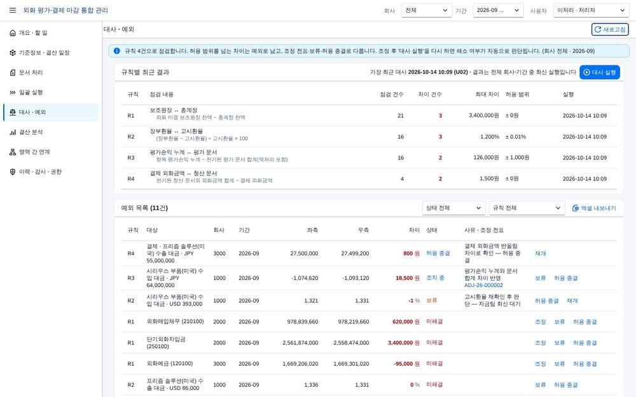636x397 pixels.
Task: Click the shield icon beside 이력 · 감사 · 권한
Action: (x=13, y=172)
